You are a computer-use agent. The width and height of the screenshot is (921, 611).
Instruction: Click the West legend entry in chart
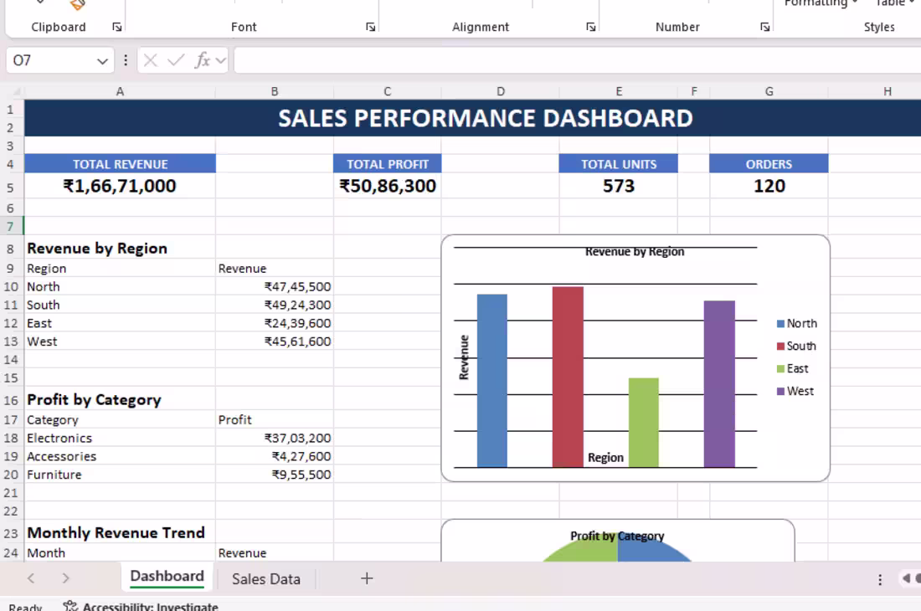click(795, 391)
